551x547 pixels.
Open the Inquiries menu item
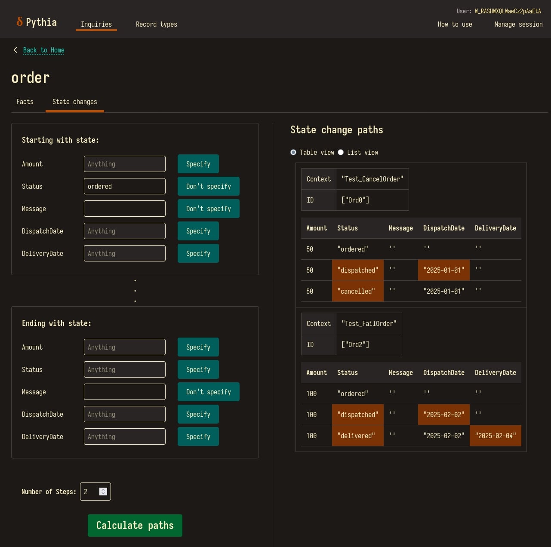96,24
